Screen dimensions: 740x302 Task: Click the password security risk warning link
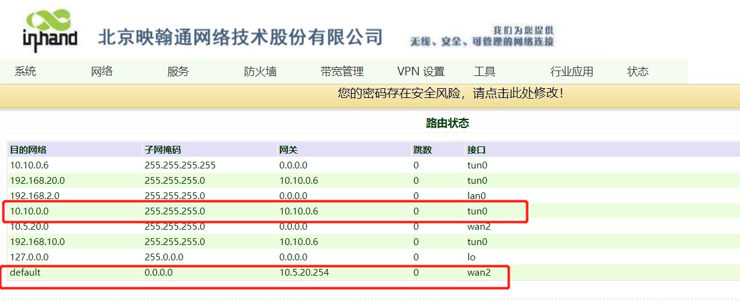450,94
